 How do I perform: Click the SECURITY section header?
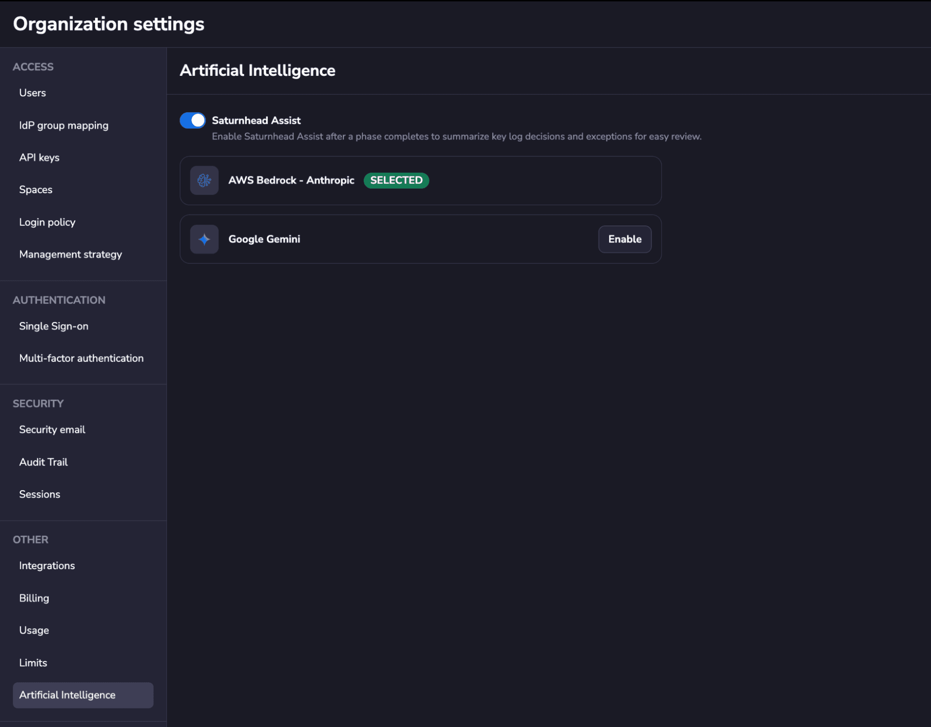(x=38, y=404)
